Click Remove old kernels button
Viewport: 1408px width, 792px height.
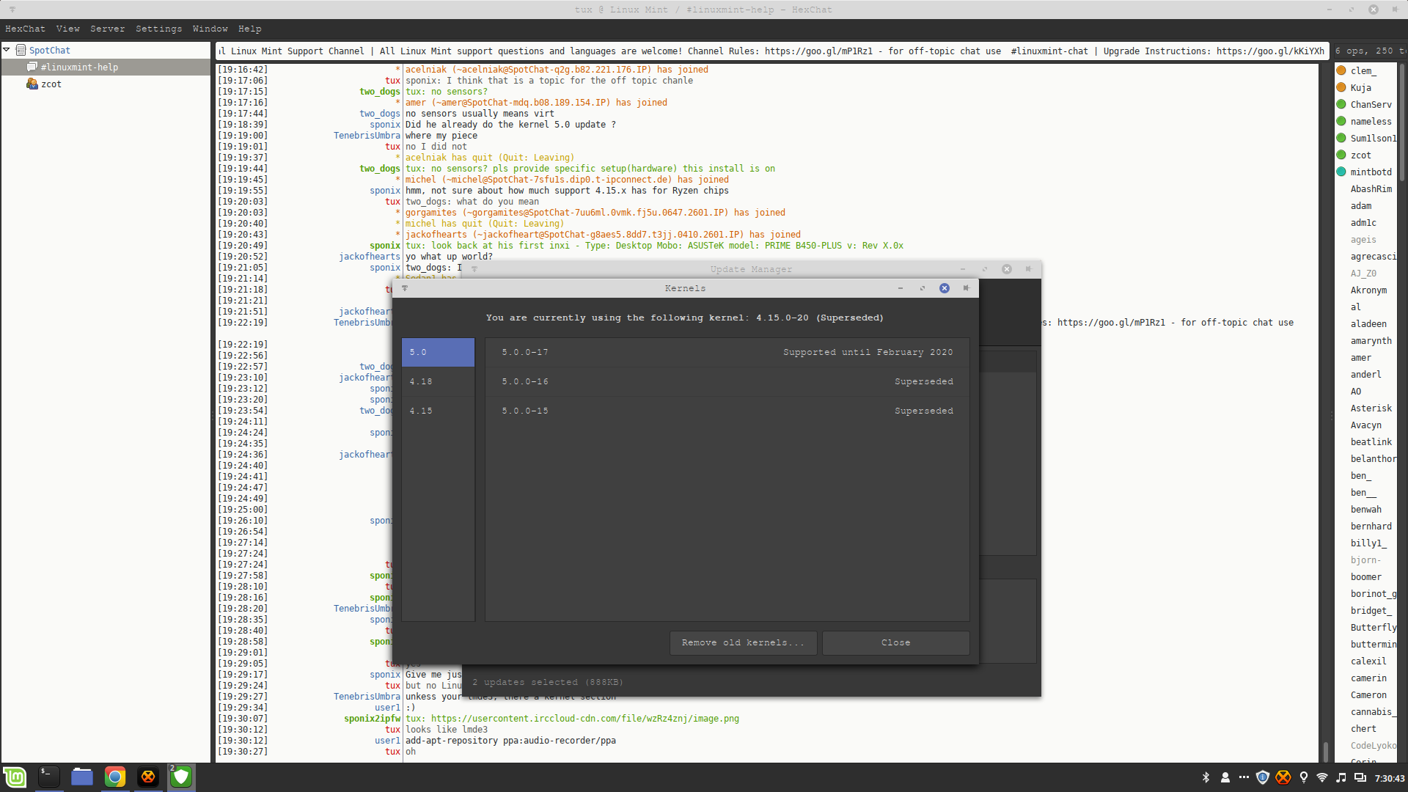pyautogui.click(x=743, y=642)
